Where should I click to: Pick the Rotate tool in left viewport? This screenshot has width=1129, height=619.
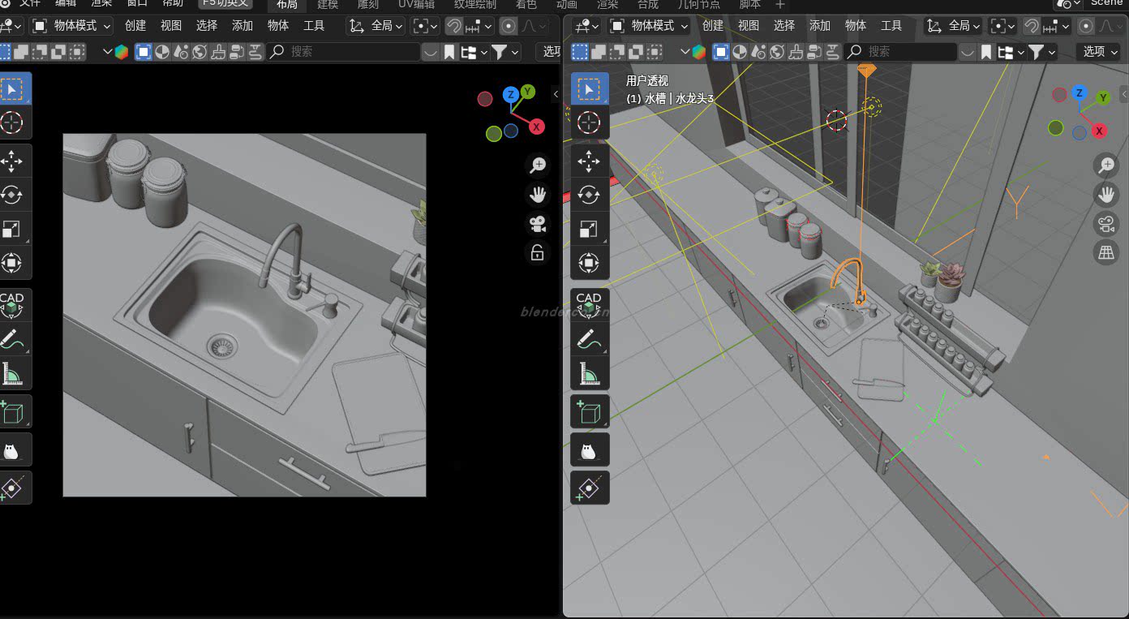point(13,195)
